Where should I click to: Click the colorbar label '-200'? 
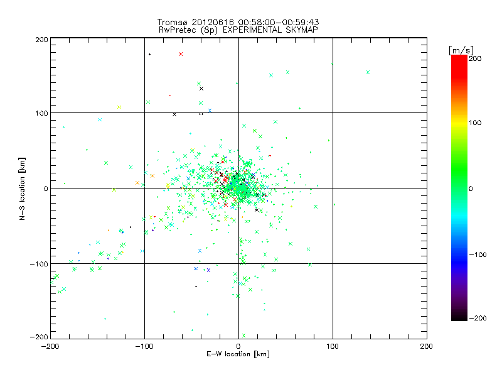tap(478, 318)
